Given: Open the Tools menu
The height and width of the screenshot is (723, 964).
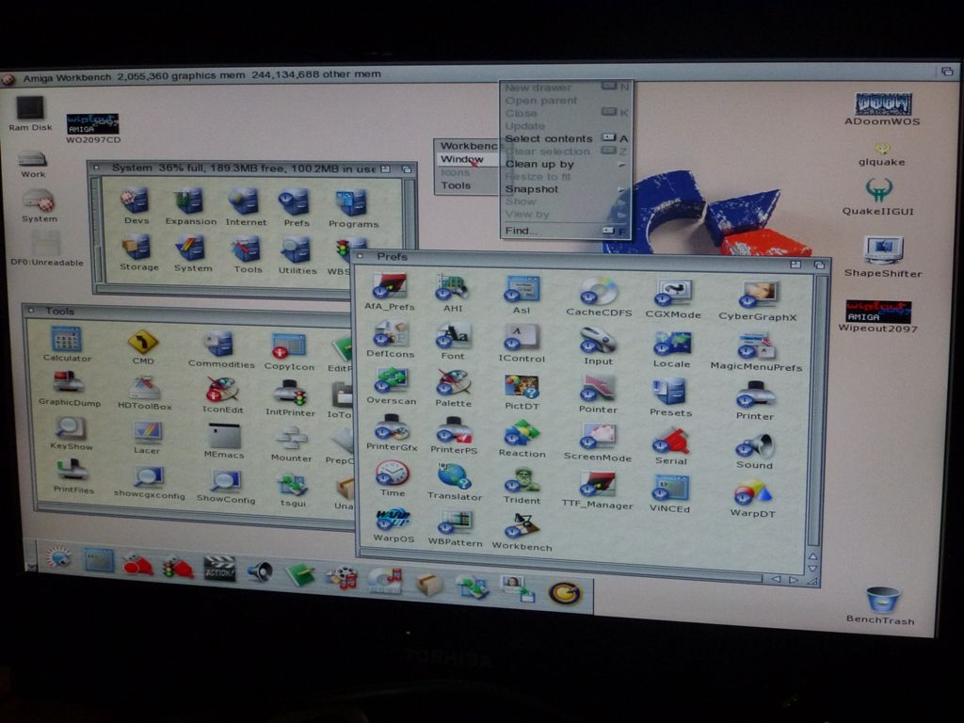Looking at the screenshot, I should (x=457, y=185).
